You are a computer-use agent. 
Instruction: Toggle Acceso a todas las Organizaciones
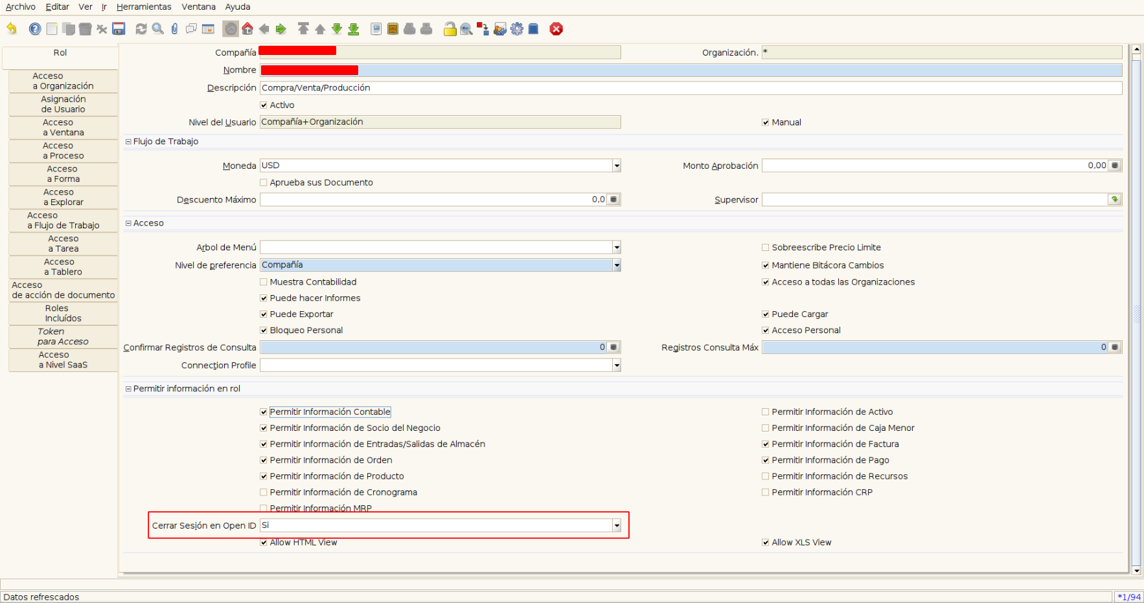coord(766,282)
